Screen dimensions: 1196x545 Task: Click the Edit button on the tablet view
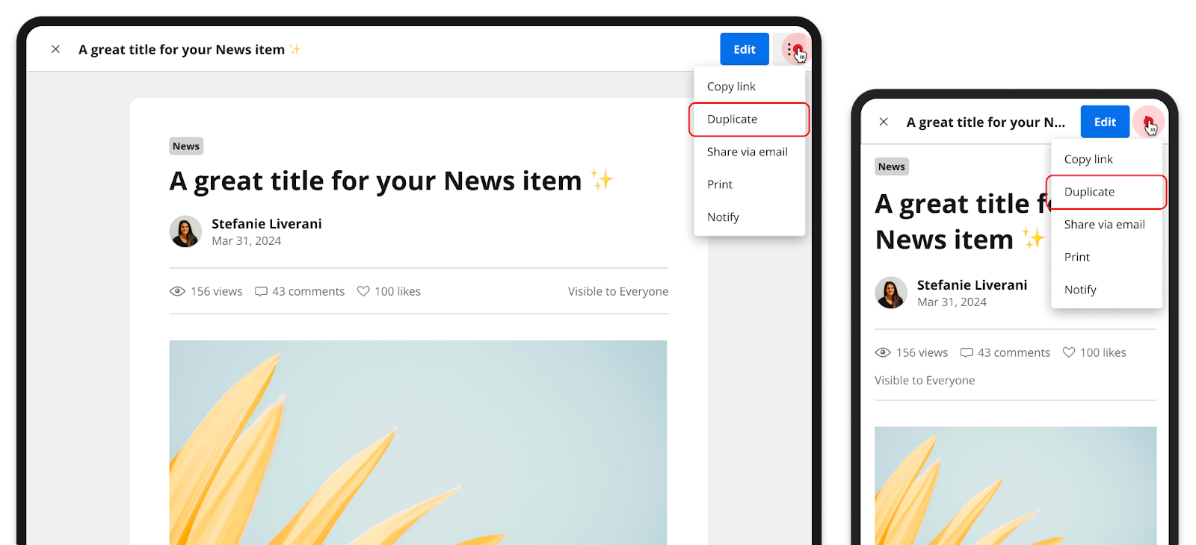745,49
